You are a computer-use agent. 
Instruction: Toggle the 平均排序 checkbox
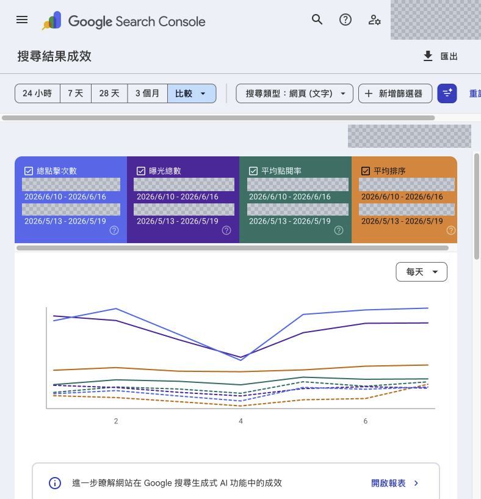(x=366, y=171)
